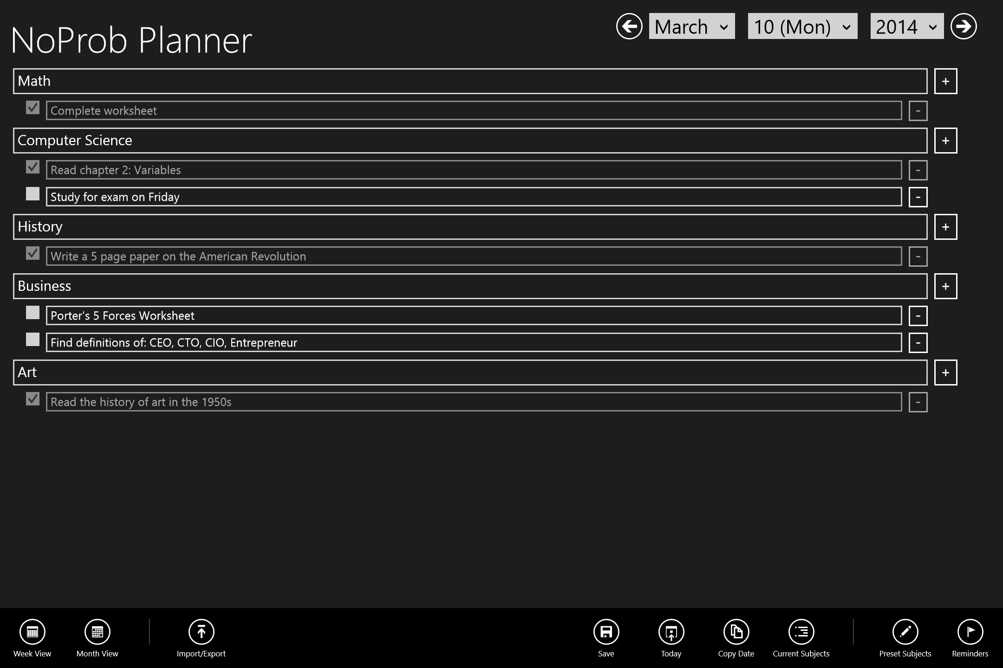The height and width of the screenshot is (668, 1003).
Task: Open Current Subjects list
Action: tap(801, 632)
